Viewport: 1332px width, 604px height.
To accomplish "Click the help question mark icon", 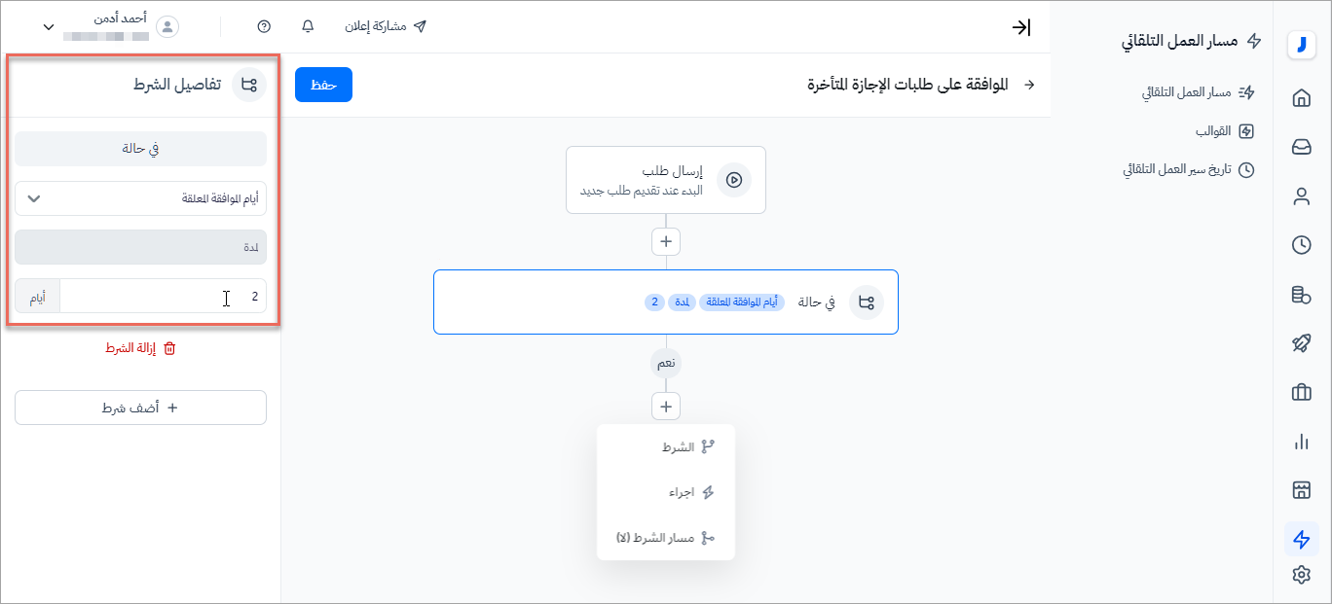I will [264, 26].
